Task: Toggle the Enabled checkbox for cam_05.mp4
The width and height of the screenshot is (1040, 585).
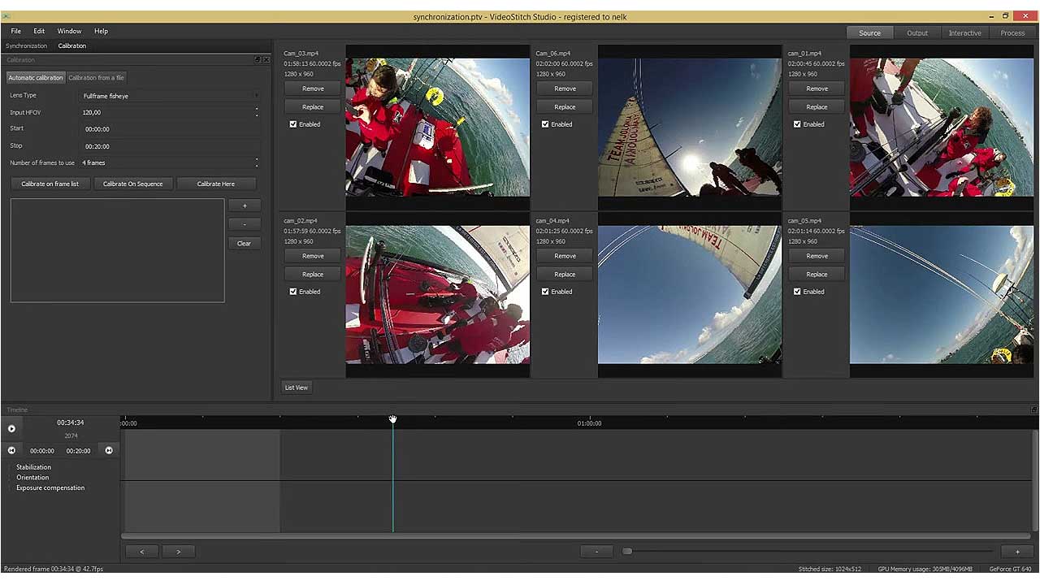Action: coord(797,291)
